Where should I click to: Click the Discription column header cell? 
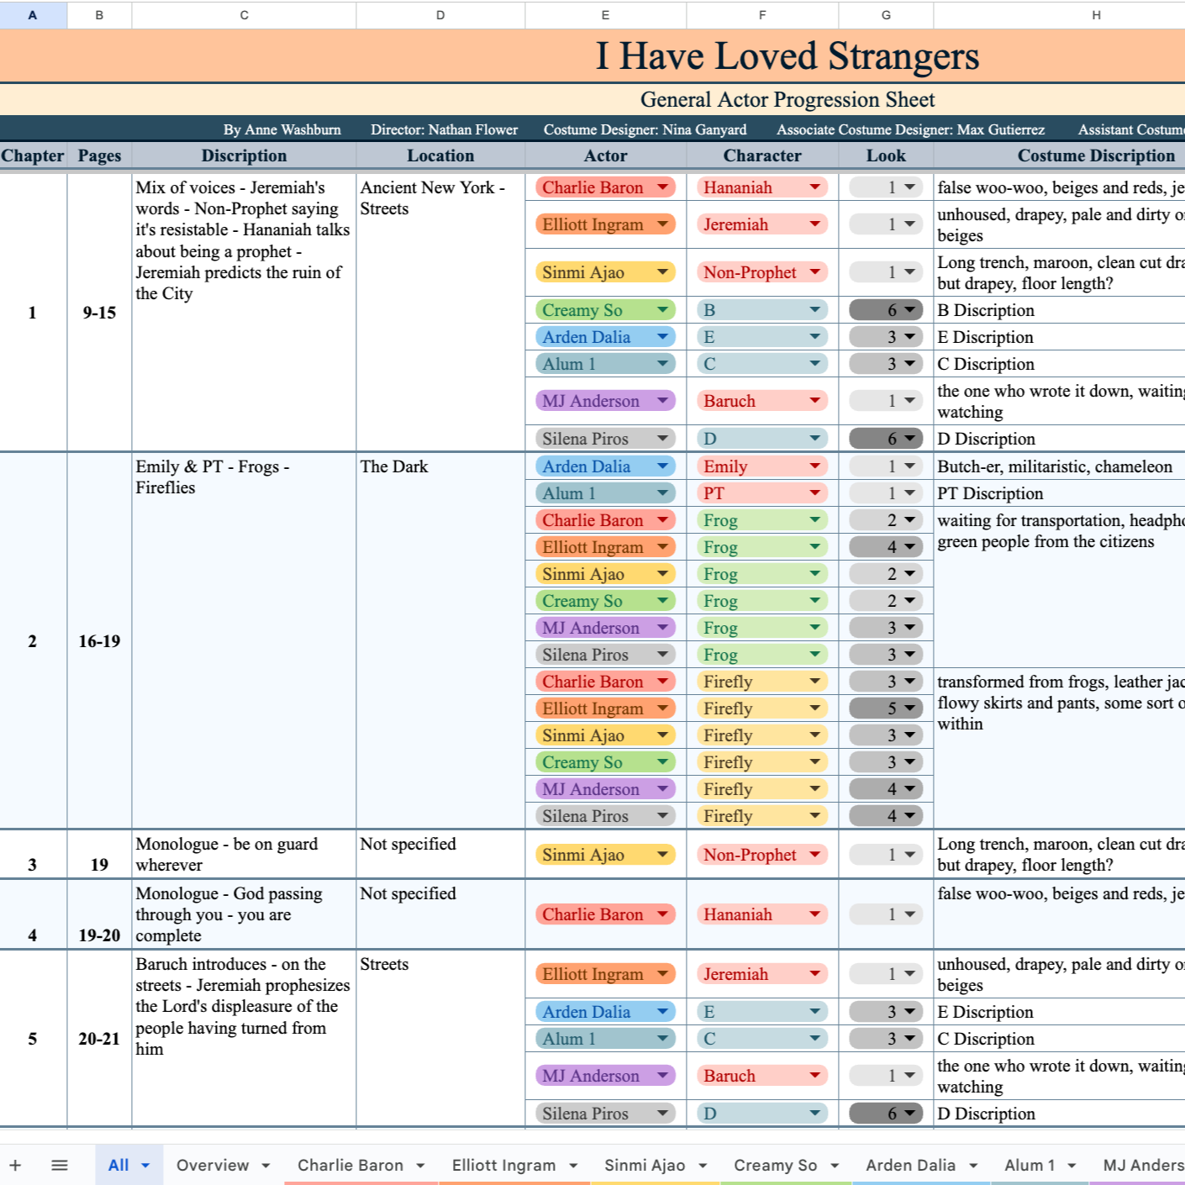click(244, 155)
